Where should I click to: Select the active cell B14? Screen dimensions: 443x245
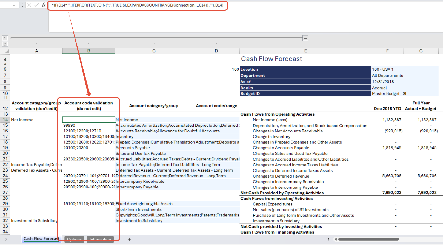coord(89,120)
